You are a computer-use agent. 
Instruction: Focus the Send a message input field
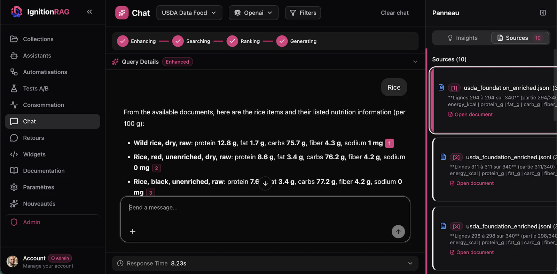pos(265,208)
